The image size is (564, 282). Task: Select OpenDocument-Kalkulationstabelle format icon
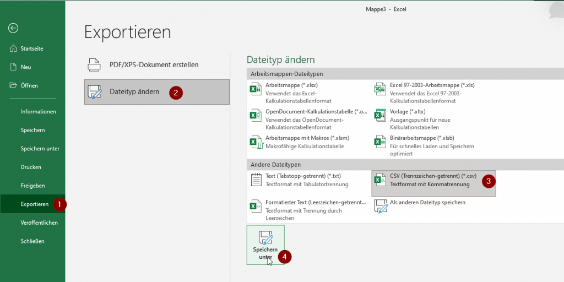(256, 115)
